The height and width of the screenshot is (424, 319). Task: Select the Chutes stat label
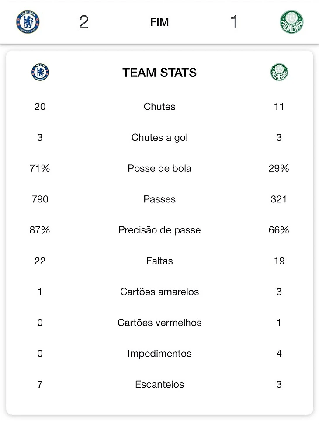(159, 107)
